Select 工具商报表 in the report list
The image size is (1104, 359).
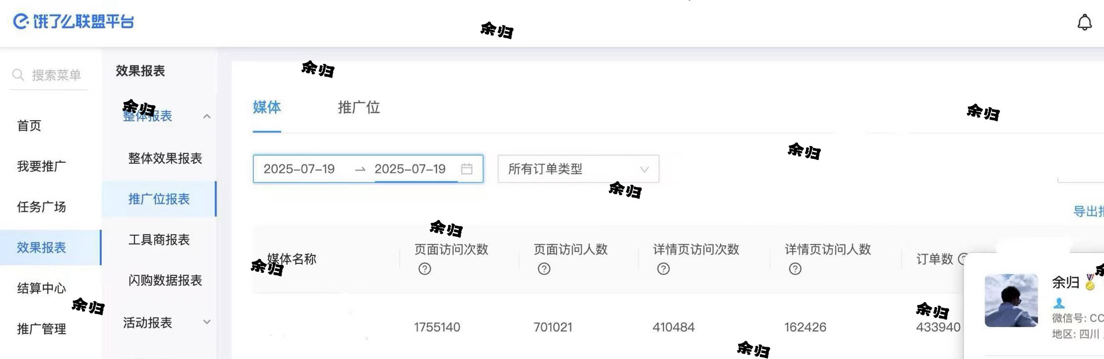click(158, 240)
